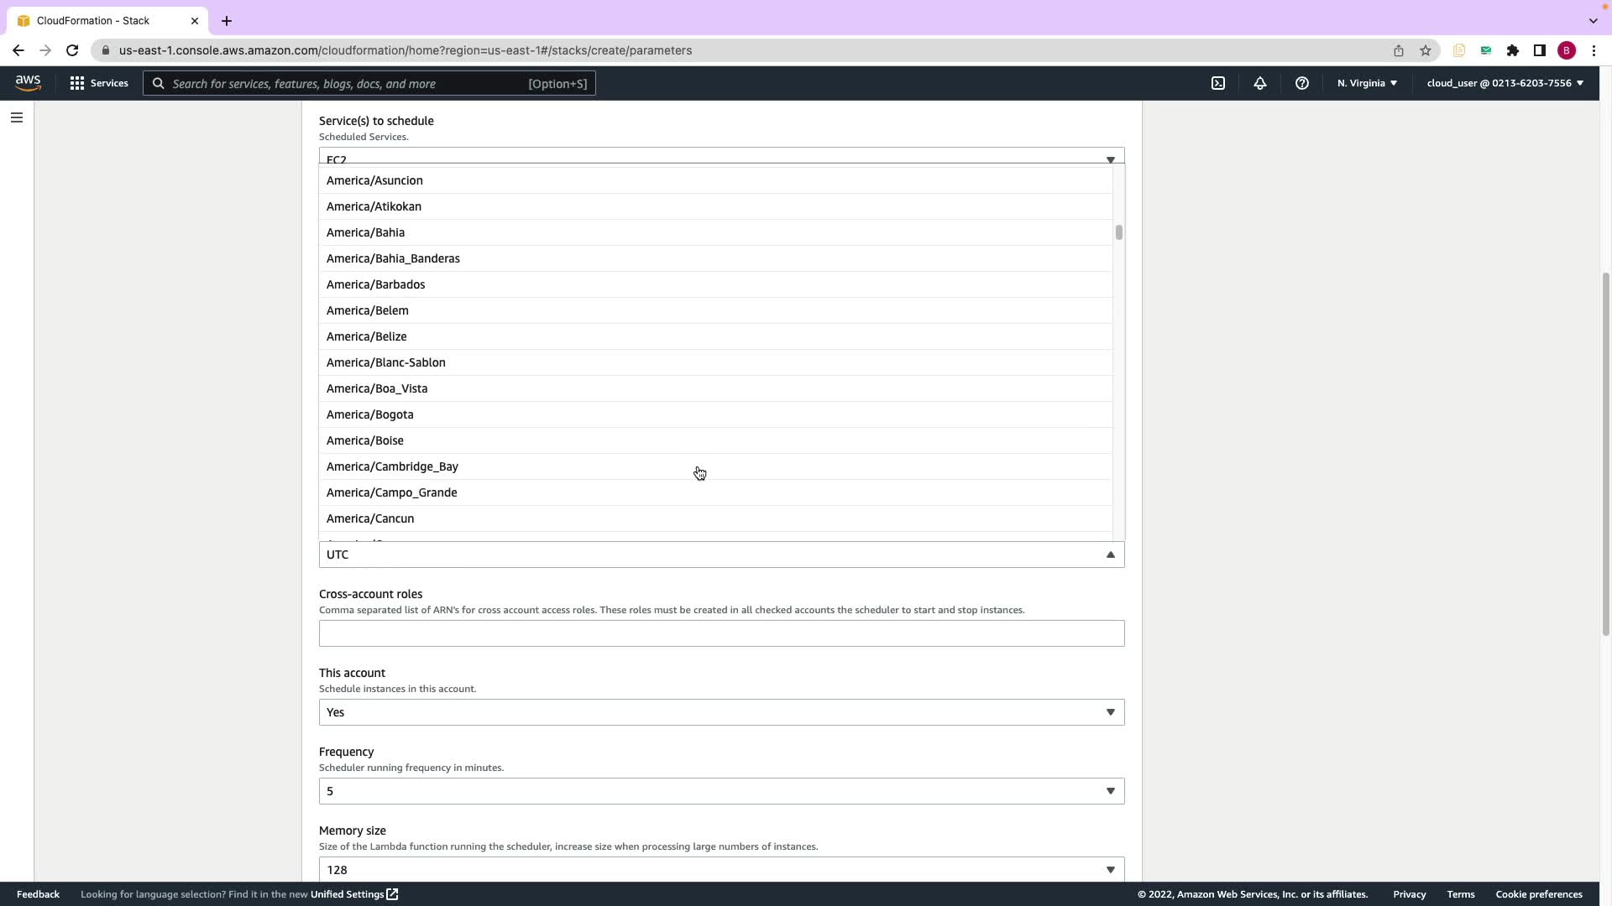Click into the Cross-account roles field

(x=721, y=633)
